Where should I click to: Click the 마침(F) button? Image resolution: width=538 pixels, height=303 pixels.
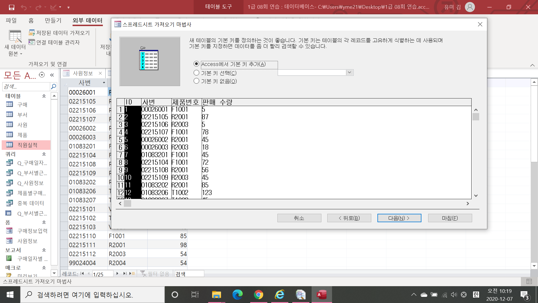pos(450,218)
